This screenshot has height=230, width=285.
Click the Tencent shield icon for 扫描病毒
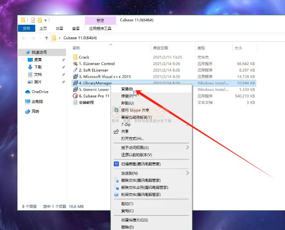tap(116, 164)
